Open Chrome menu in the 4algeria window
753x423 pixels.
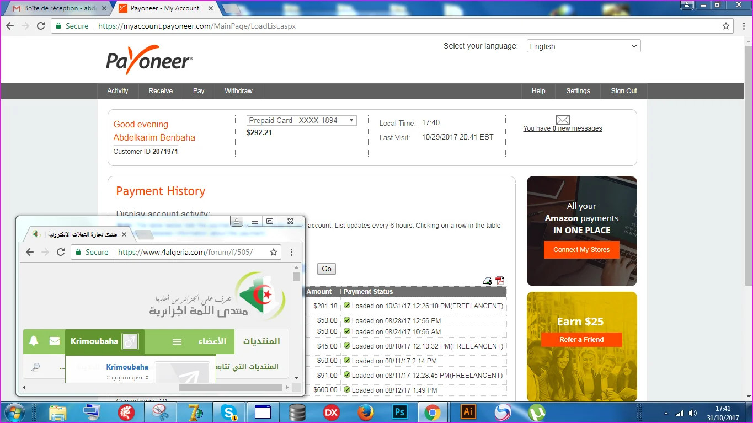coord(292,252)
